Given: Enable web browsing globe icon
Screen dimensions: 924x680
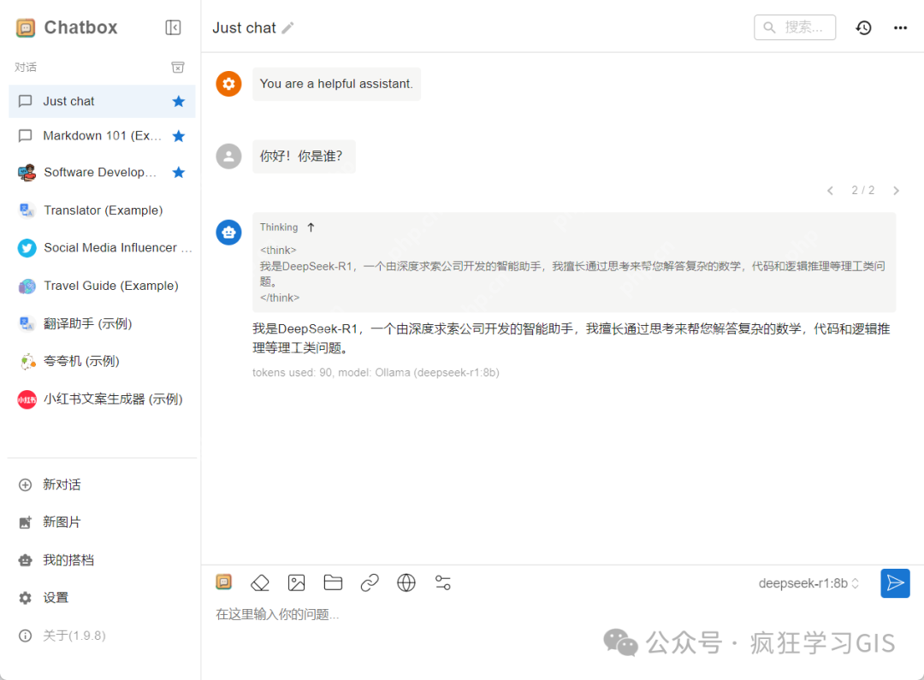Looking at the screenshot, I should pyautogui.click(x=406, y=582).
